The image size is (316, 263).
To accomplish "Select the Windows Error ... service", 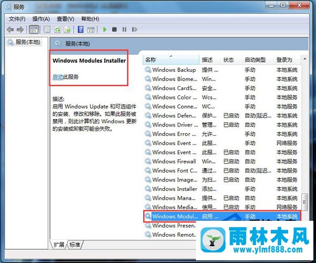I will click(222, 134).
